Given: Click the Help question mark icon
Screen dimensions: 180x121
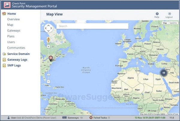Looking at the screenshot, I should click(157, 14).
